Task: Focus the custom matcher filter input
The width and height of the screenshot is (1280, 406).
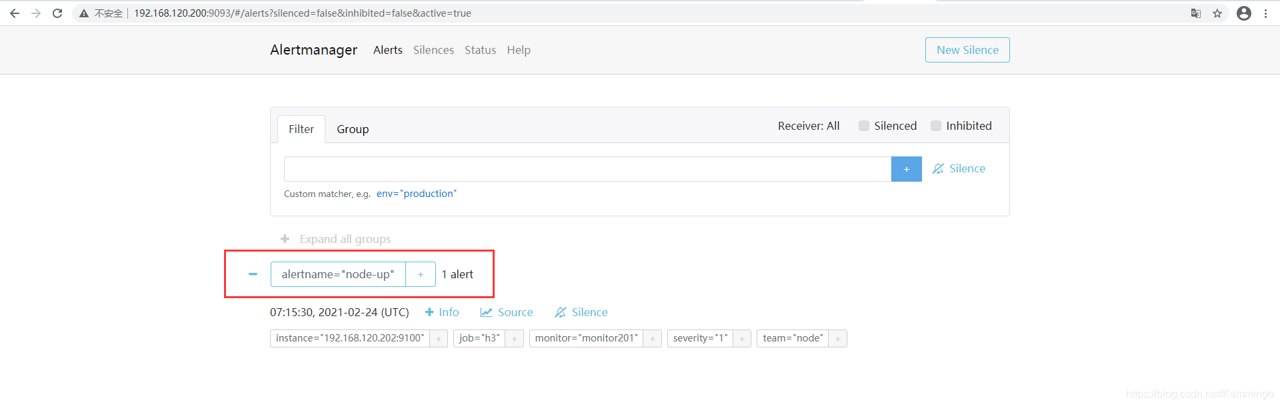Action: coord(587,169)
